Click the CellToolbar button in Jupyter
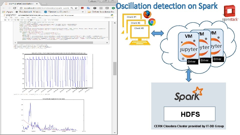 [x=55, y=20]
